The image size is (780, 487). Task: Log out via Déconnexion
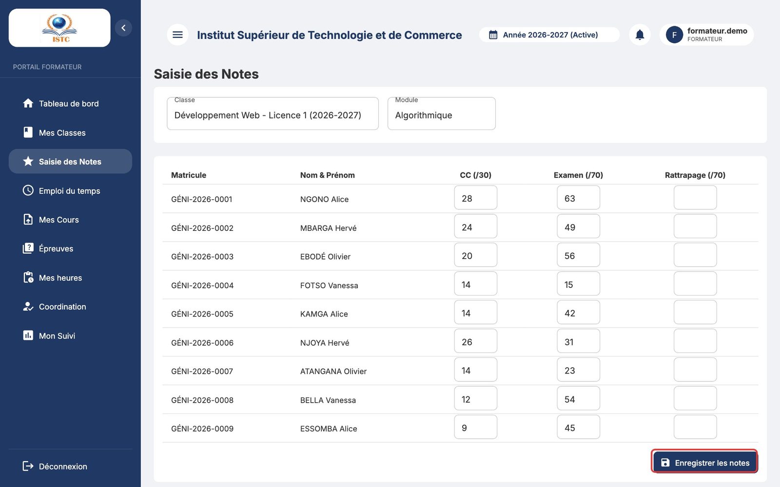[x=70, y=466]
